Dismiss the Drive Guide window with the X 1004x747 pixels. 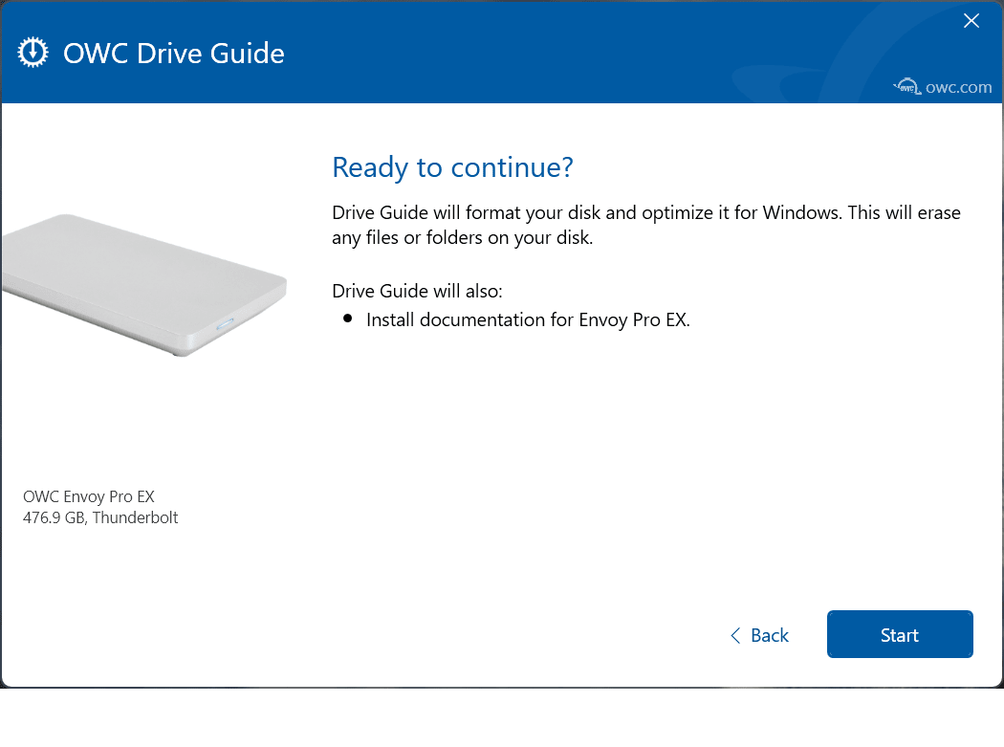[x=971, y=20]
